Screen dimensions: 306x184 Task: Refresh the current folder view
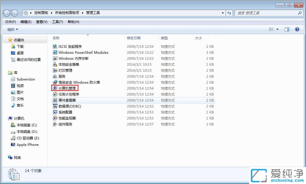[230, 13]
